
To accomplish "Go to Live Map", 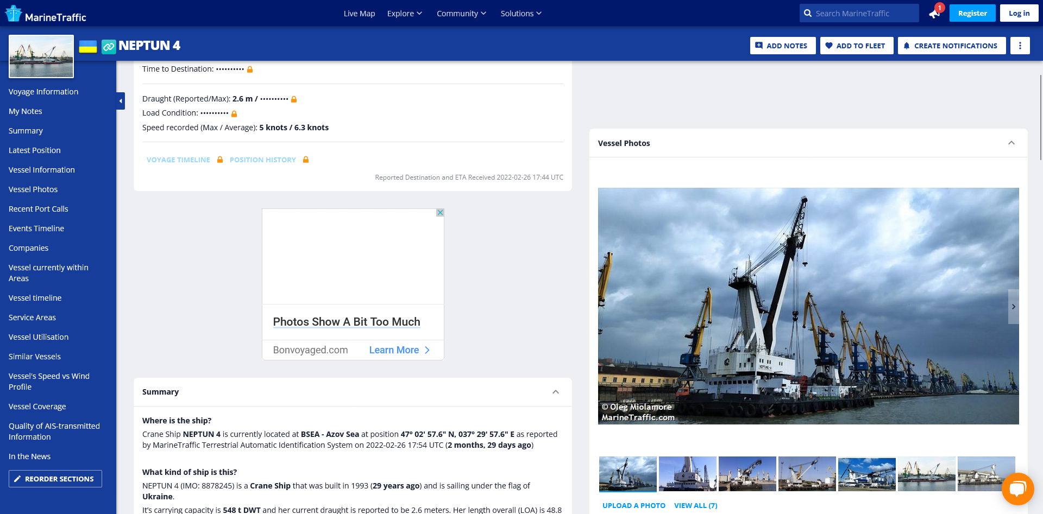I will point(359,14).
